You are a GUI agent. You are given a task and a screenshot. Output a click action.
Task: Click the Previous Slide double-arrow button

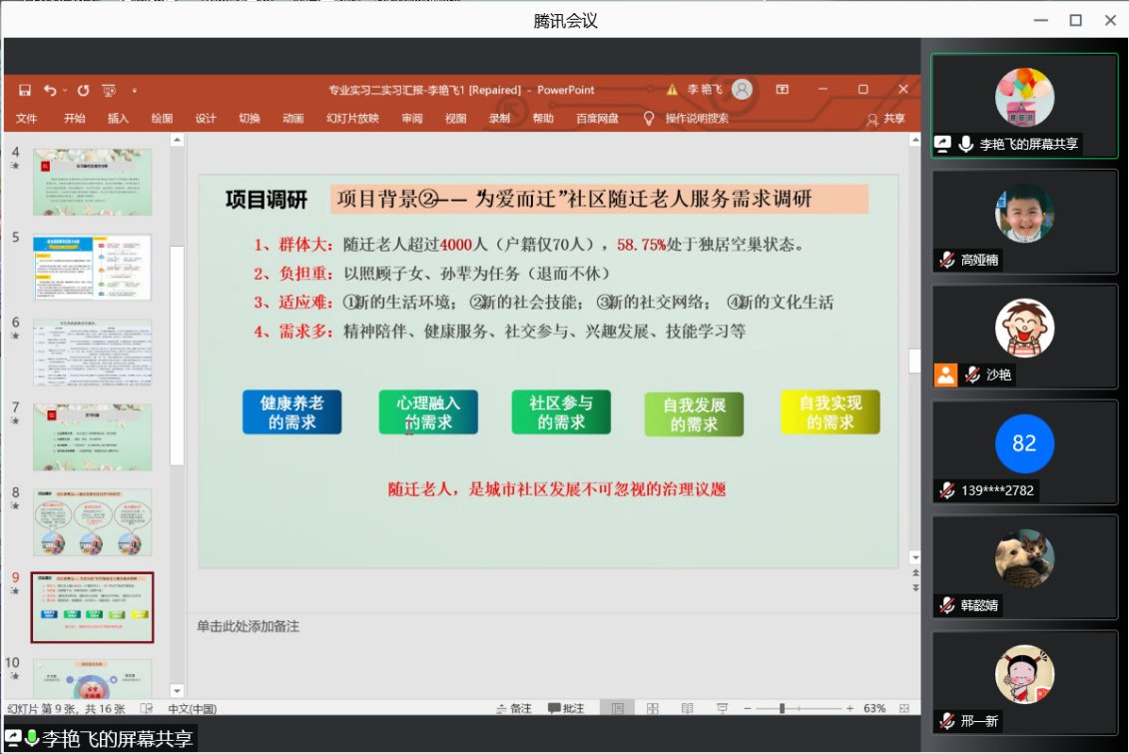(x=915, y=573)
